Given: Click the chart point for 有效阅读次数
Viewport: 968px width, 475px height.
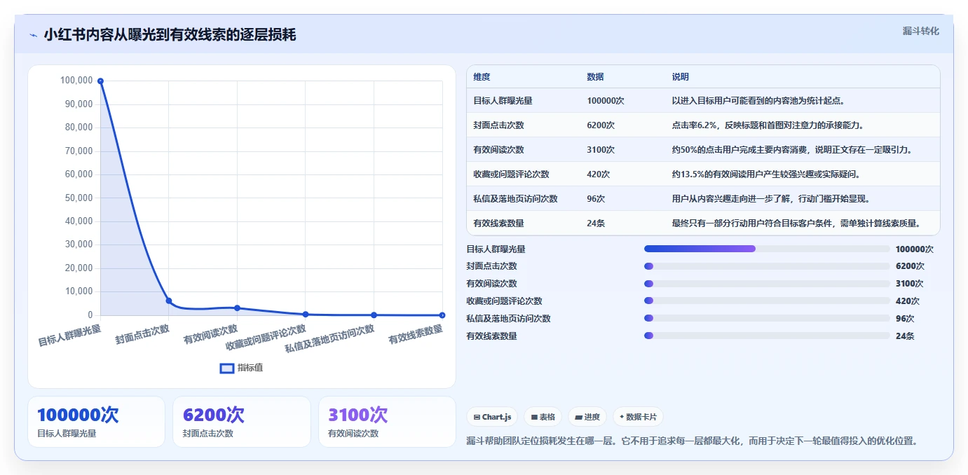Looking at the screenshot, I should [x=237, y=308].
